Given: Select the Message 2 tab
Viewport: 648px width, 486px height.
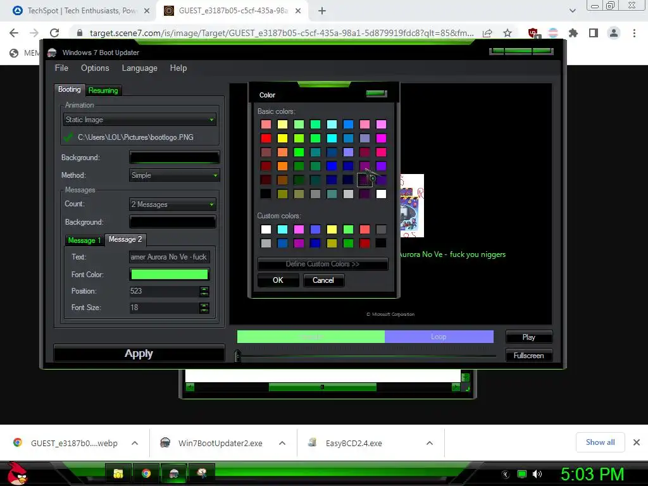Looking at the screenshot, I should 125,240.
